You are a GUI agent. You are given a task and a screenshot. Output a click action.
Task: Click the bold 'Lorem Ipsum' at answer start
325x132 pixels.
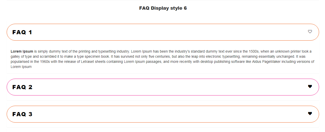[22, 51]
